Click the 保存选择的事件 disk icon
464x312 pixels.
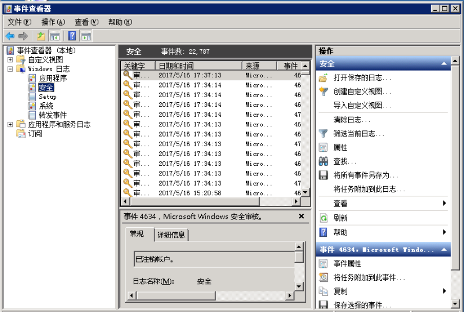pyautogui.click(x=323, y=305)
